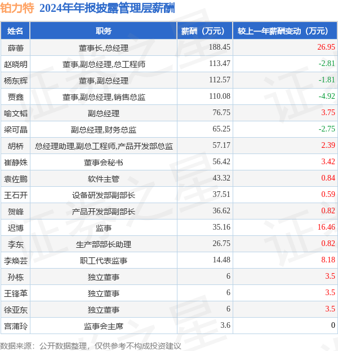Click the 数据来源 footer note
Screen dimensions: 338x351
click(x=91, y=346)
